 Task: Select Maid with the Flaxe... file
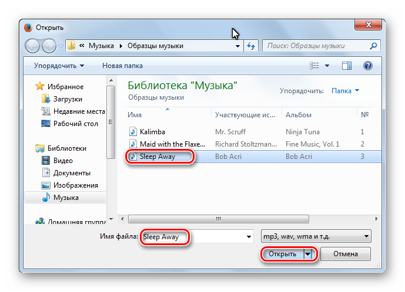point(172,144)
